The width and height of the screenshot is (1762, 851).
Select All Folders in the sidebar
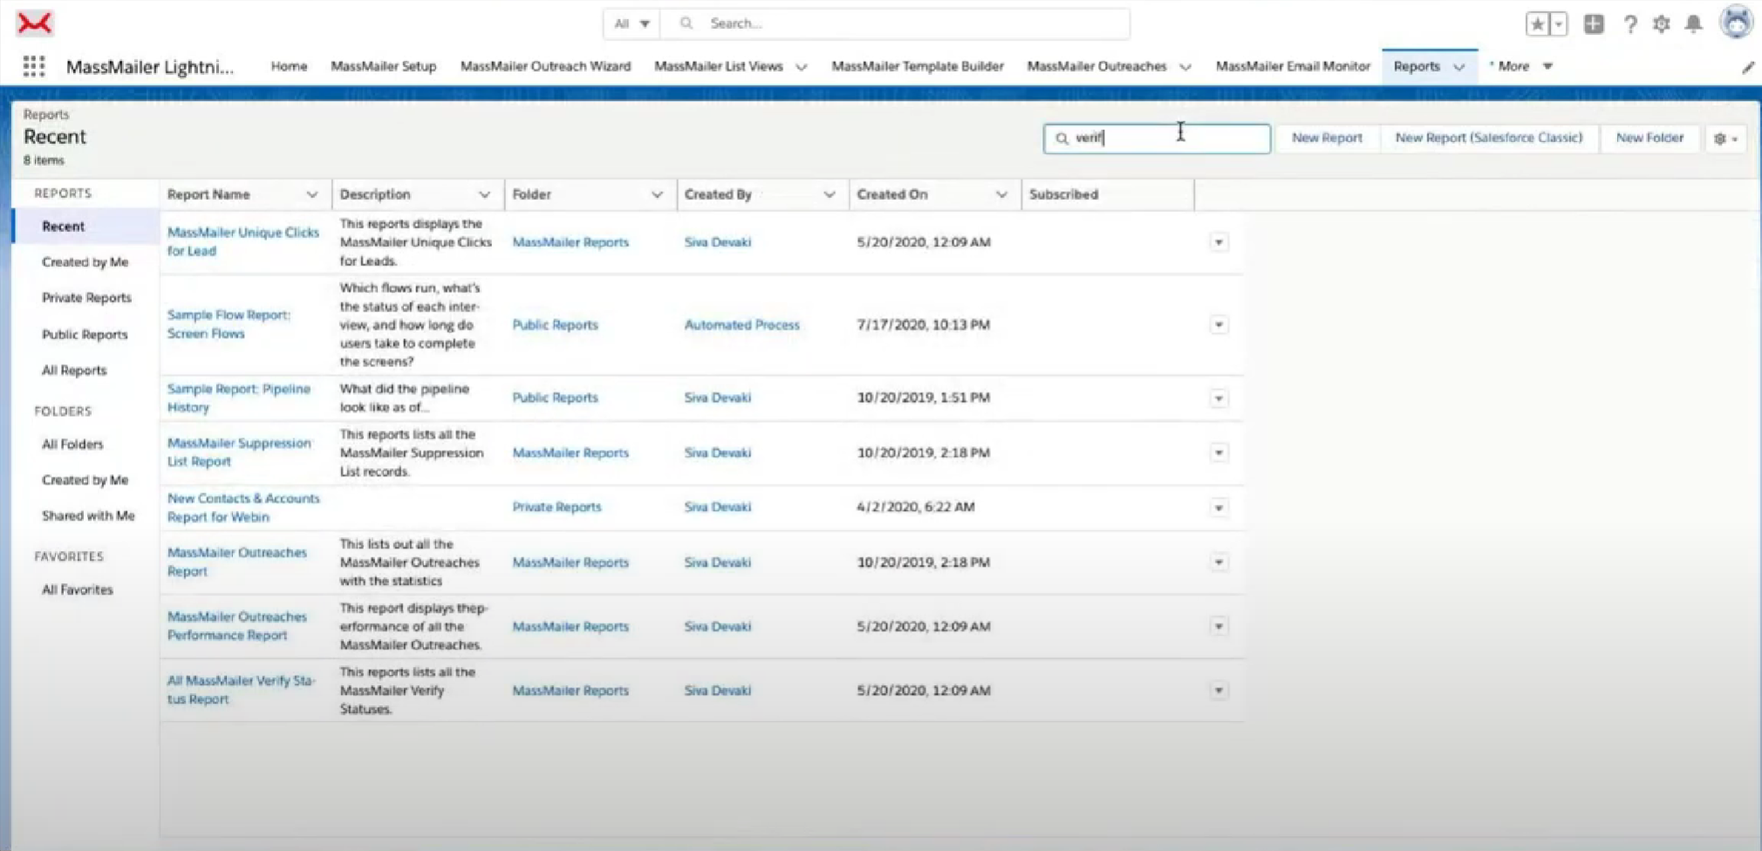click(x=72, y=445)
